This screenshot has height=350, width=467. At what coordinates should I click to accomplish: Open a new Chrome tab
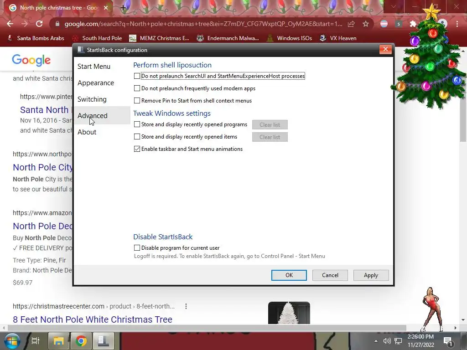[123, 8]
